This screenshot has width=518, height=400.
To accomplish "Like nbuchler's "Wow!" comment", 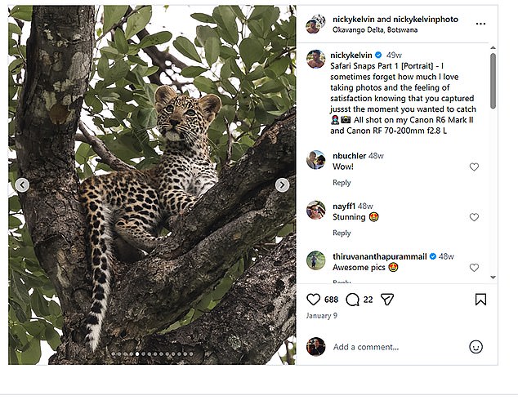I will (x=474, y=167).
